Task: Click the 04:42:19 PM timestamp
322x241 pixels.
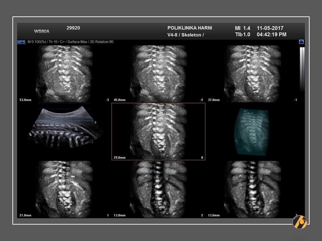Action: point(271,34)
